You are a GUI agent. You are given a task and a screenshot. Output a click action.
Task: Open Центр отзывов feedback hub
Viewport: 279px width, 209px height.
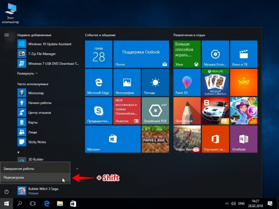48,113
